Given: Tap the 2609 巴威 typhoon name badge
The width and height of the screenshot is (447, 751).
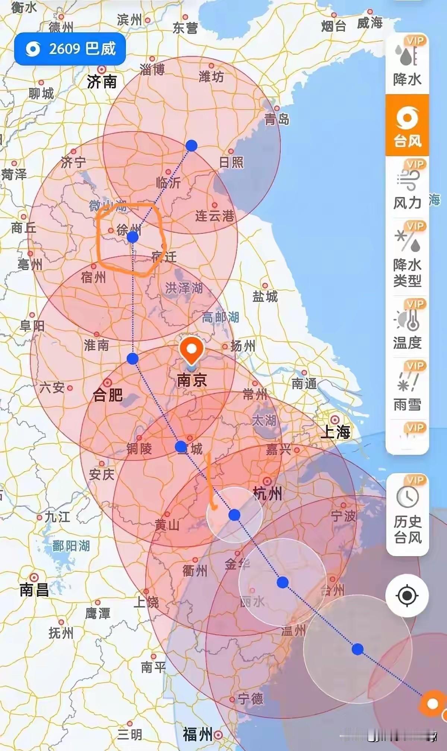Looking at the screenshot, I should (x=70, y=49).
